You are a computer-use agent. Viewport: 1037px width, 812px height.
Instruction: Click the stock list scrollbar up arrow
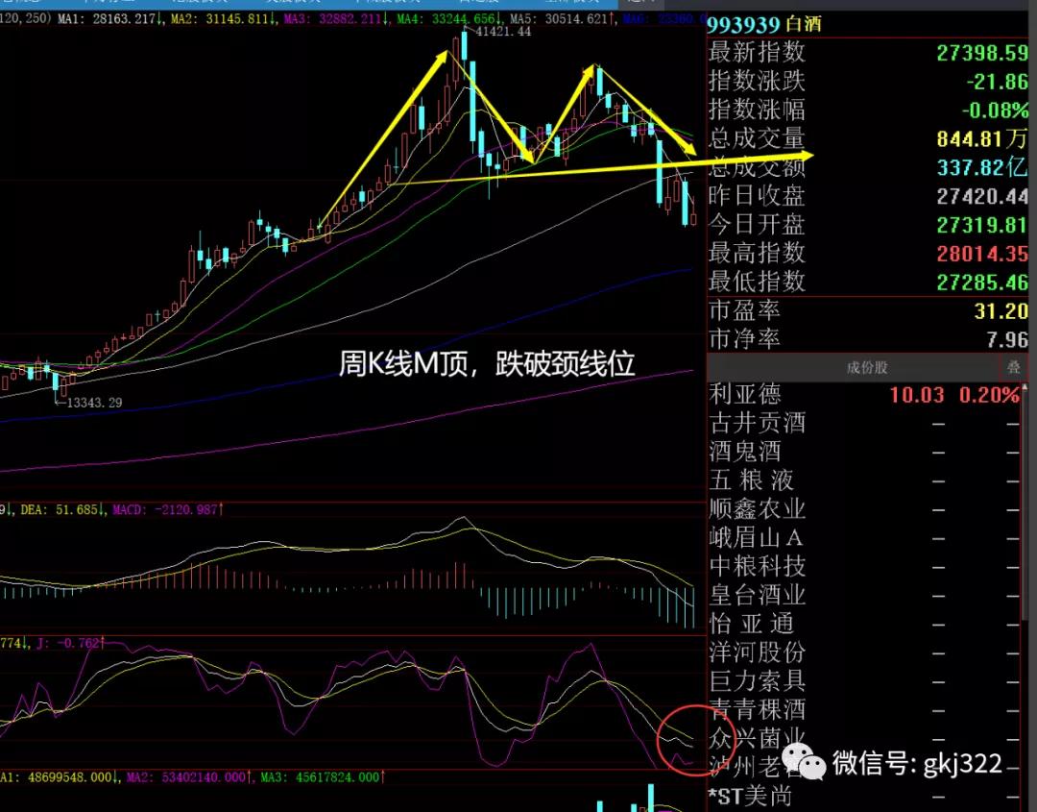[1025, 385]
